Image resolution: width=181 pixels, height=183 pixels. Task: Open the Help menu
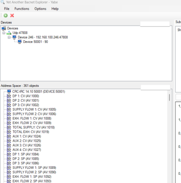[x=55, y=9]
